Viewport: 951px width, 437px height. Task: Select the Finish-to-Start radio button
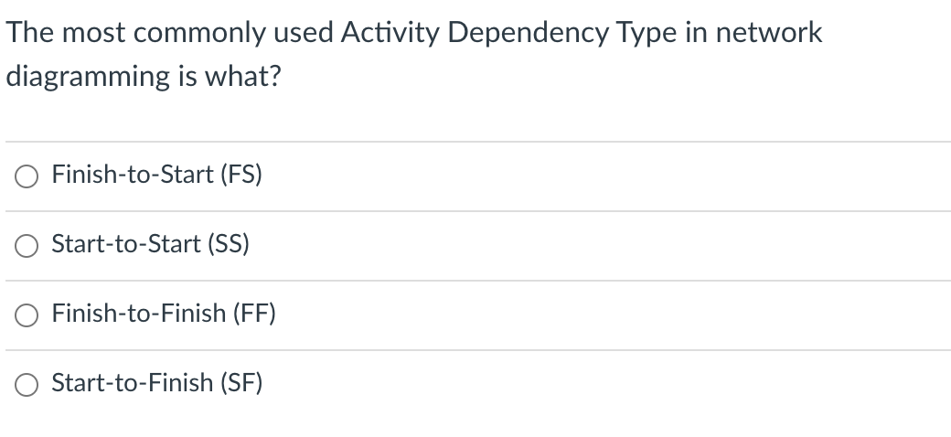27,176
